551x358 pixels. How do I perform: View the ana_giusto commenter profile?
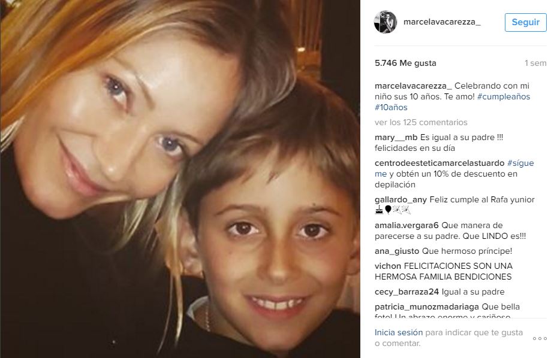coord(397,251)
